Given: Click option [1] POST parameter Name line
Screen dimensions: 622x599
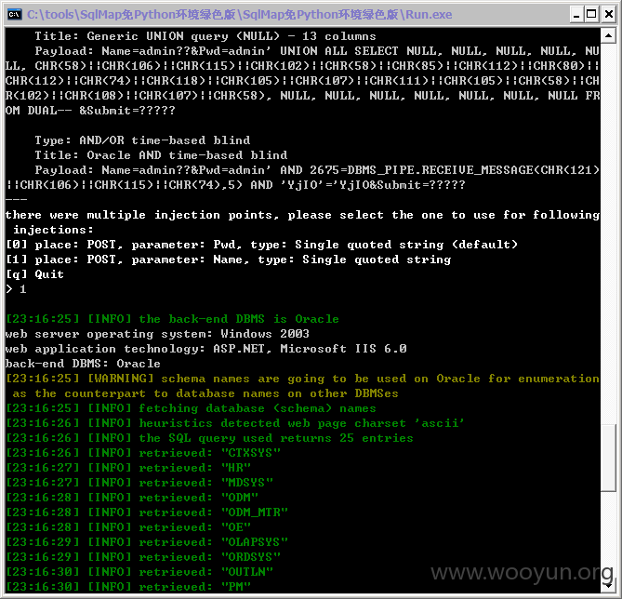Looking at the screenshot, I should pos(228,260).
